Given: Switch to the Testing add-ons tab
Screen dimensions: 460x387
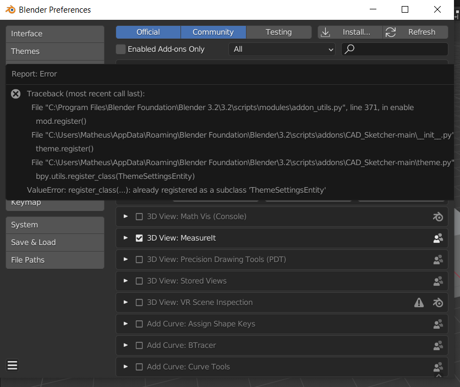Looking at the screenshot, I should (x=278, y=32).
